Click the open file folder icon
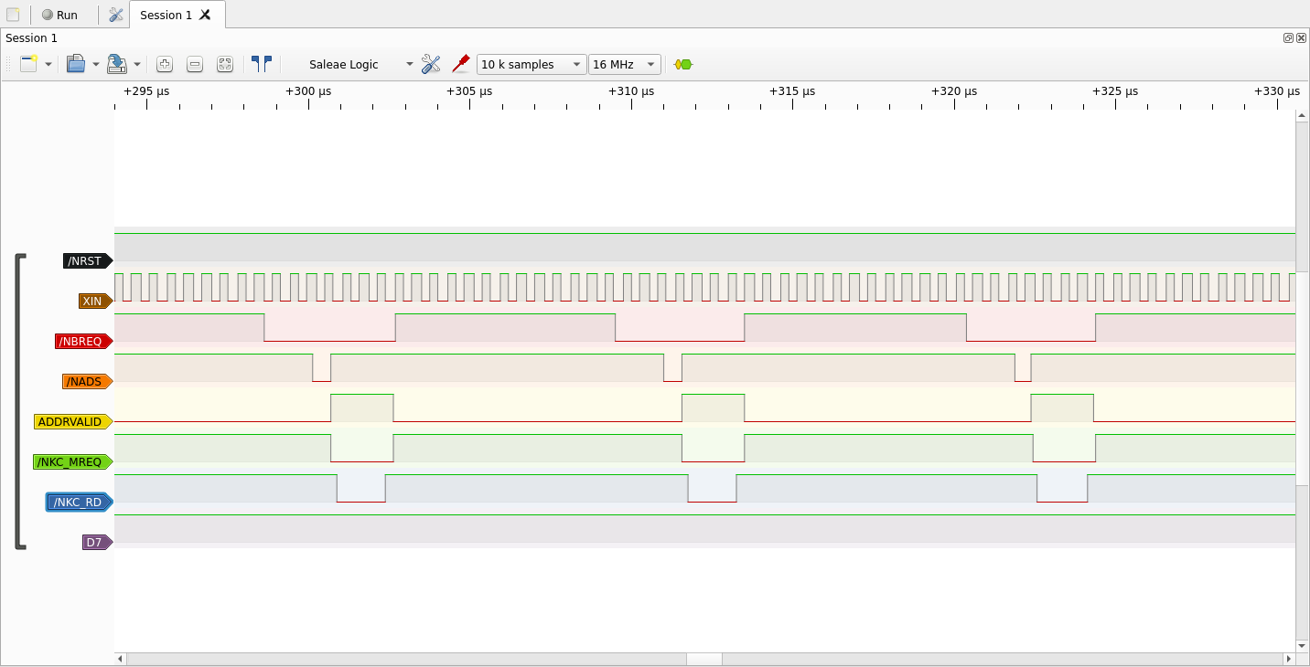This screenshot has width=1310, height=667. 76,64
